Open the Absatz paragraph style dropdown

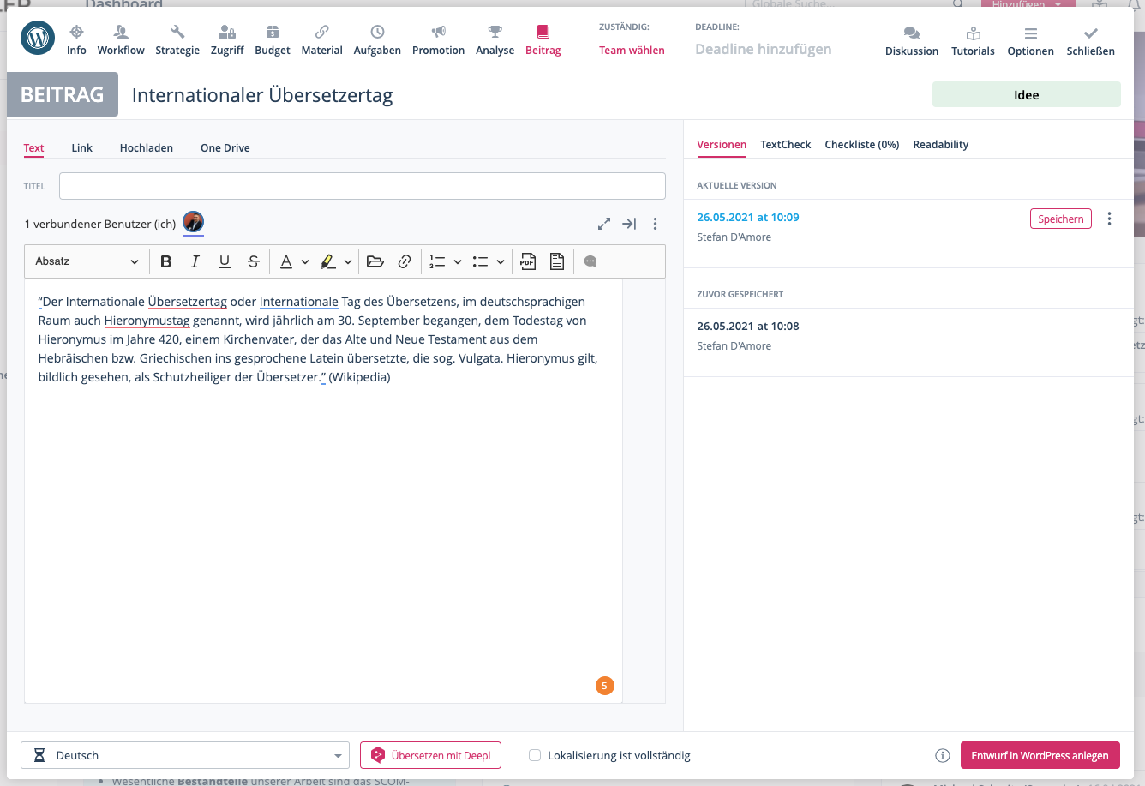coord(87,261)
